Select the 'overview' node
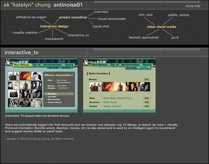 [x=101, y=12]
